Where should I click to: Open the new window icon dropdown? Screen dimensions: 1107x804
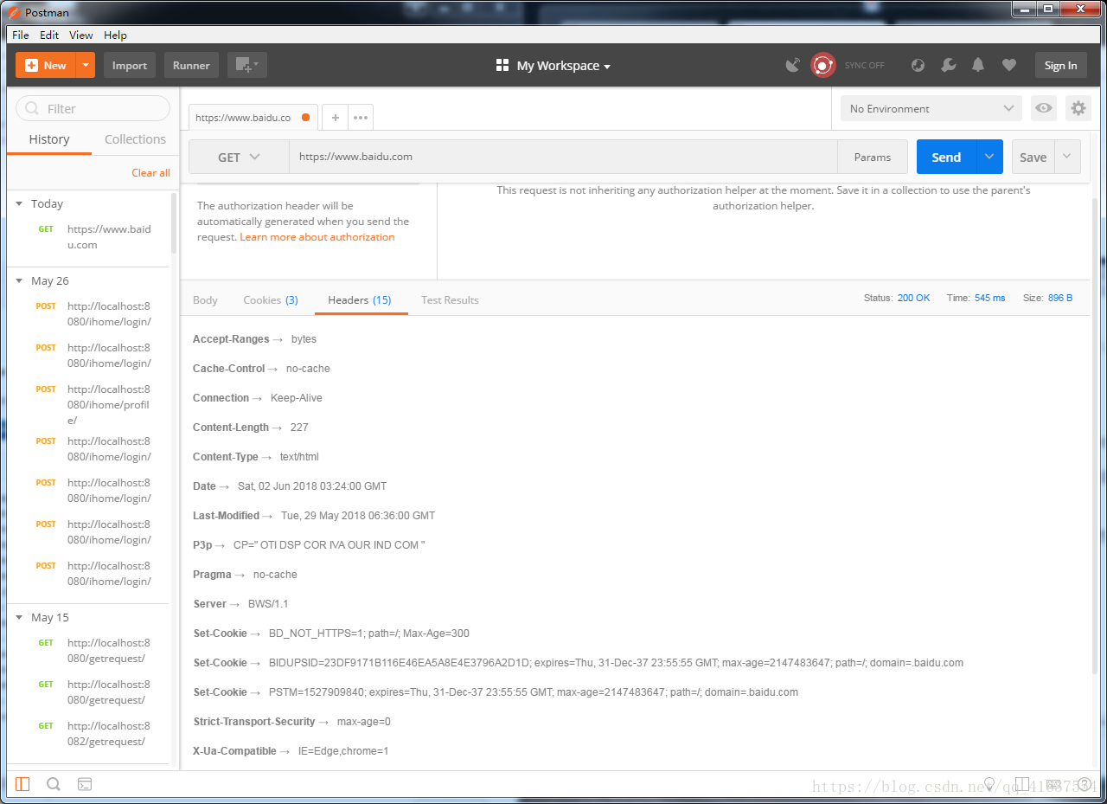pyautogui.click(x=247, y=66)
